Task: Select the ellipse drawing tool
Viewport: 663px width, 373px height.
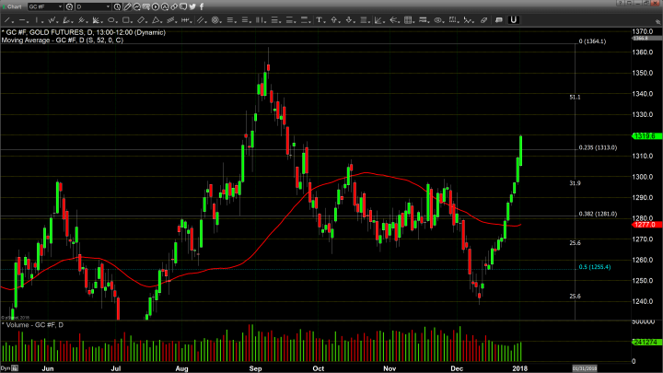Action: (110, 20)
